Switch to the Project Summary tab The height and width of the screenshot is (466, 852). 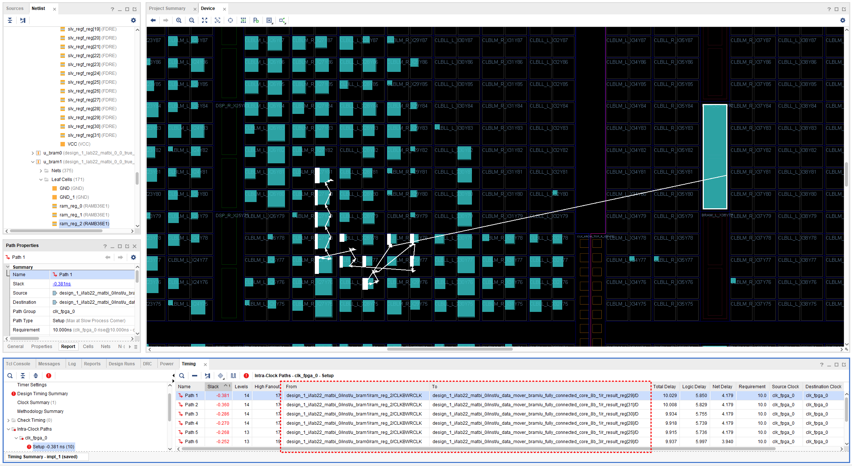tap(167, 8)
